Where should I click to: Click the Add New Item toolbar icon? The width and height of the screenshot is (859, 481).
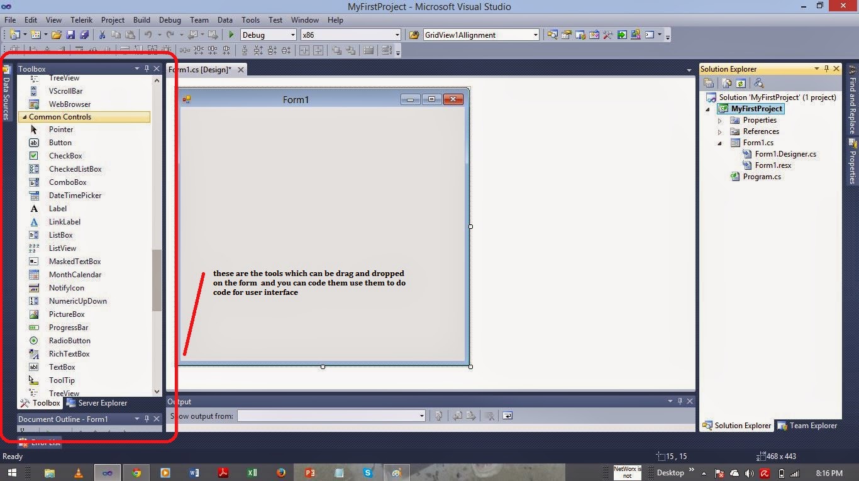tap(35, 35)
